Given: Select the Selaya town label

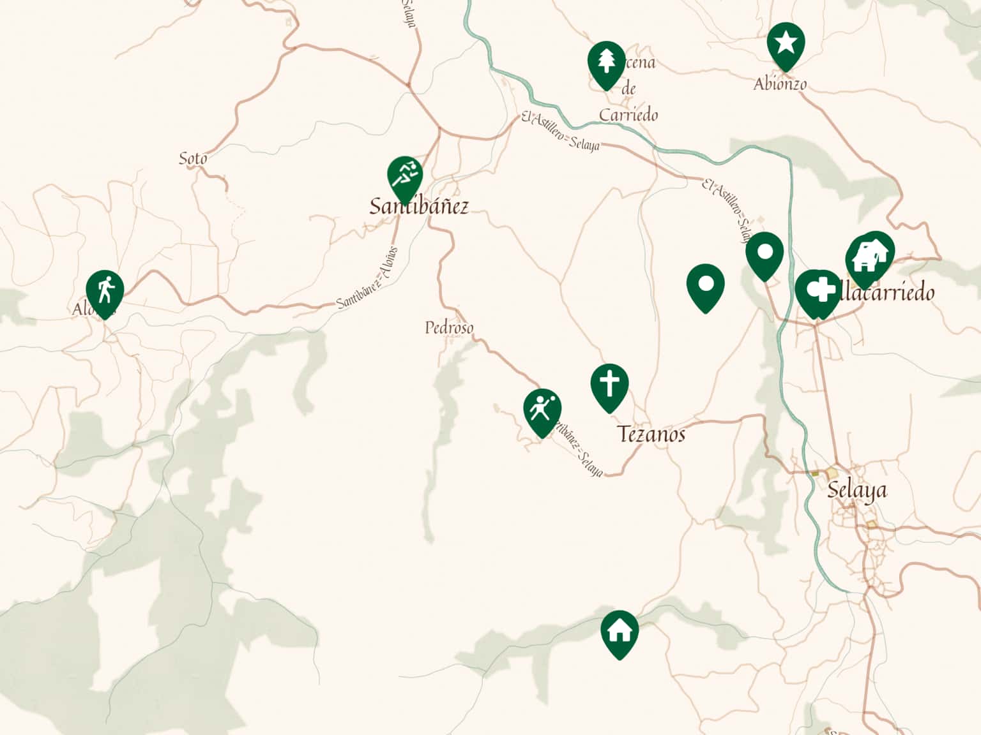Looking at the screenshot, I should (856, 490).
